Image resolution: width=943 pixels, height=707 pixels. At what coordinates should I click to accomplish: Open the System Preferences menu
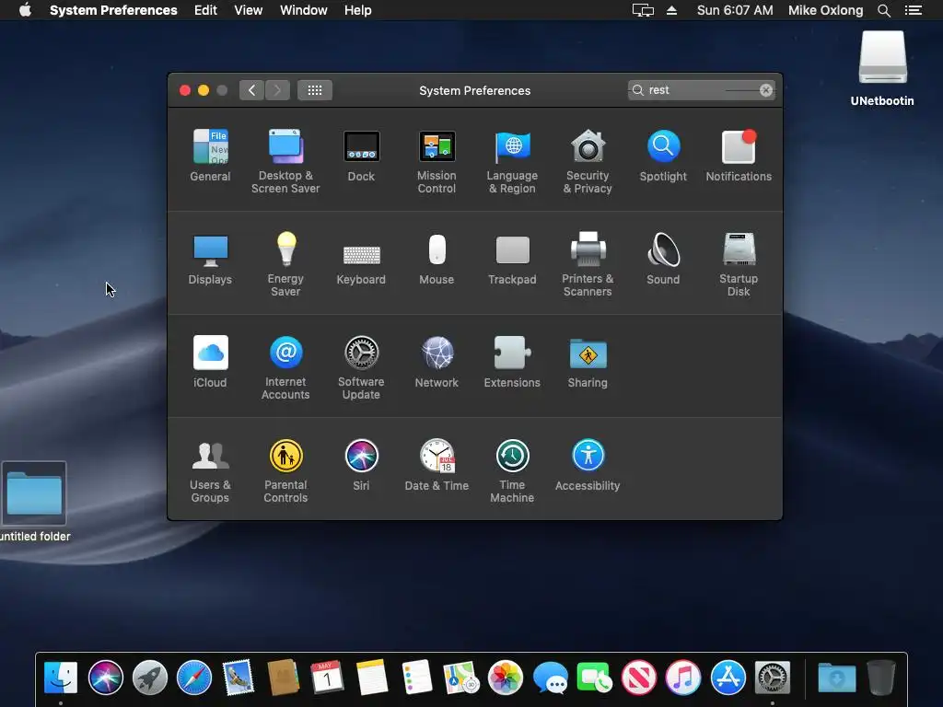point(113,10)
